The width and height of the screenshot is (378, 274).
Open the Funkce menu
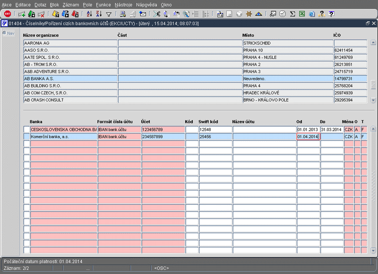(x=103, y=5)
